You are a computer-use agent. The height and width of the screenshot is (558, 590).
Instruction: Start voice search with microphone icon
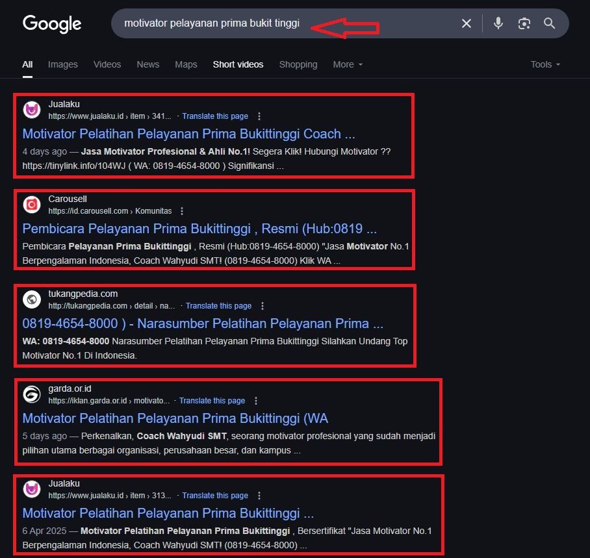click(498, 23)
